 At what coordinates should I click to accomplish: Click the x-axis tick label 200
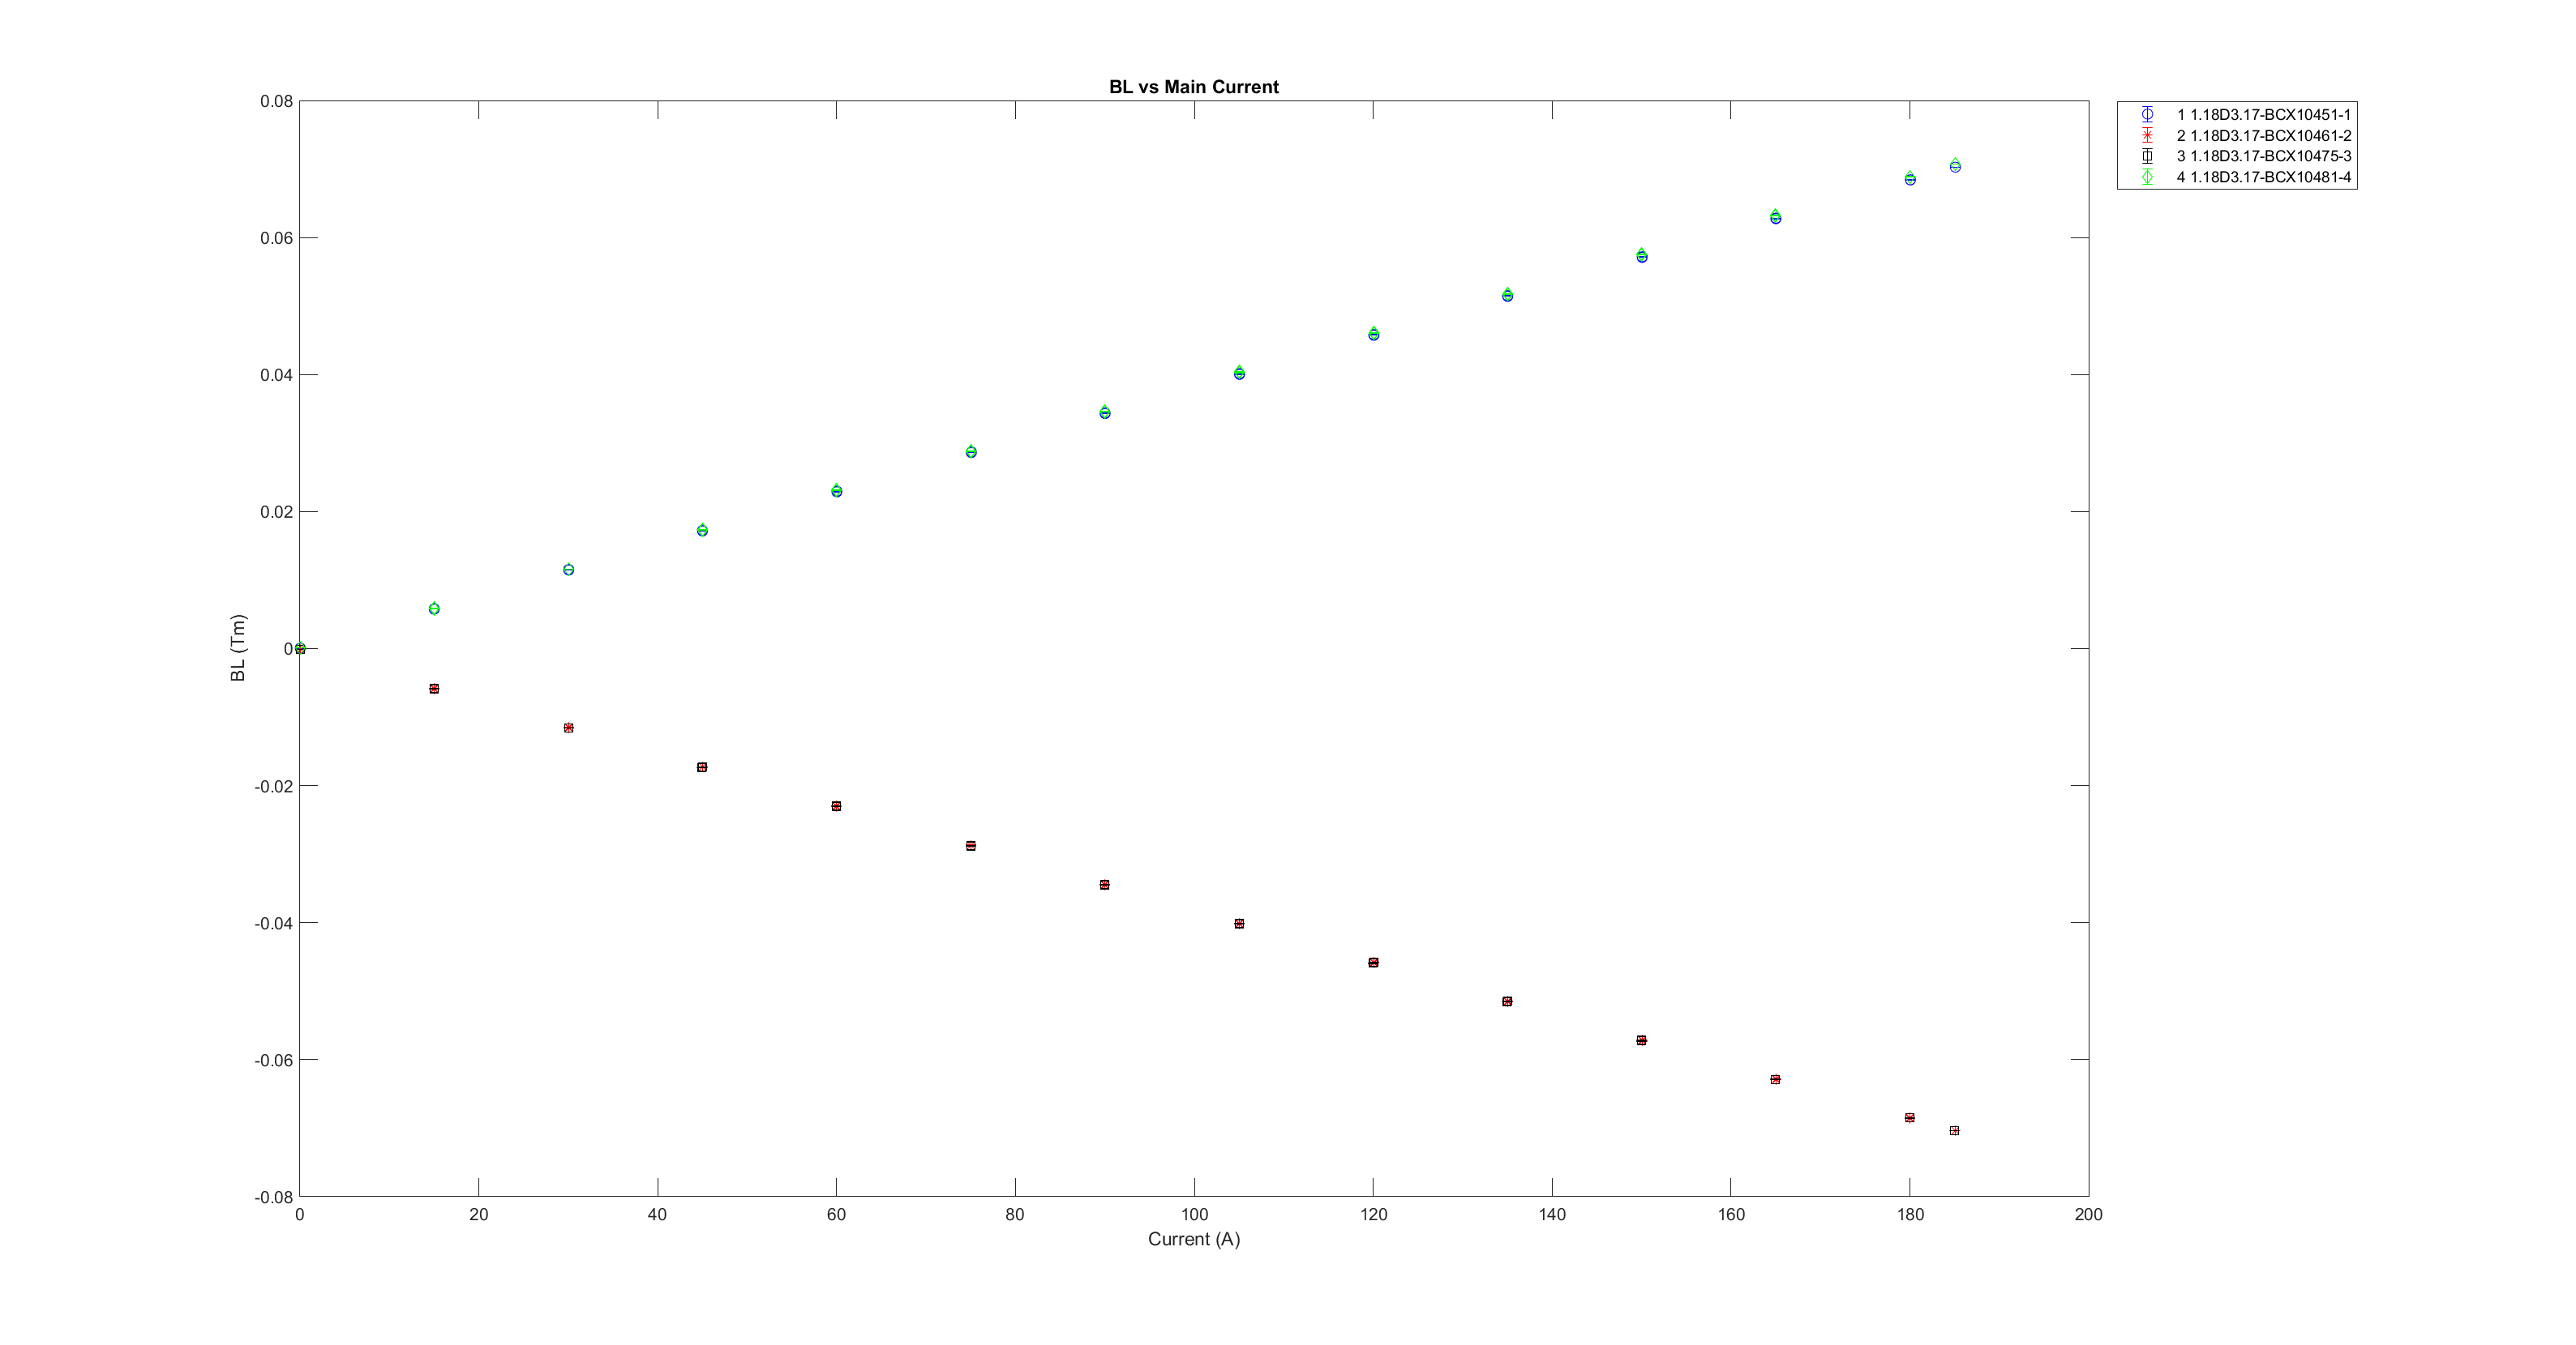tap(2088, 1215)
